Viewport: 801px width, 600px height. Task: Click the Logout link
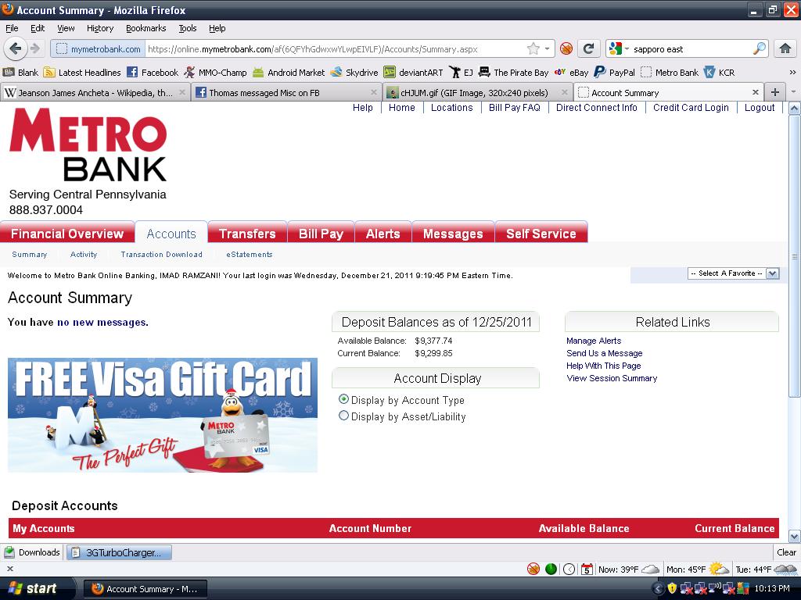click(x=759, y=108)
